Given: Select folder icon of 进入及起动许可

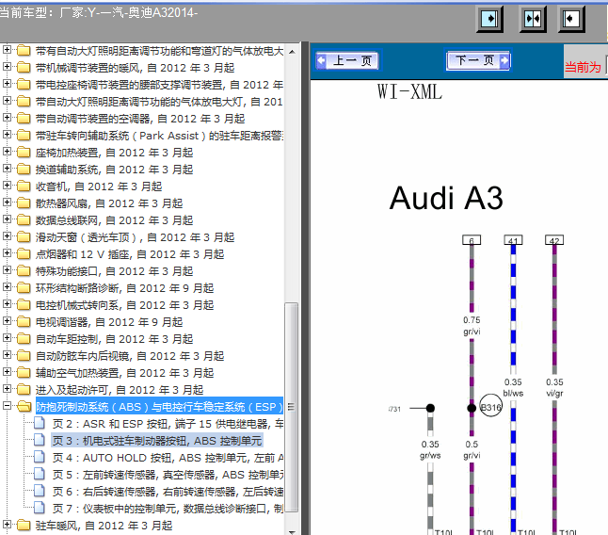Looking at the screenshot, I should pos(24,390).
